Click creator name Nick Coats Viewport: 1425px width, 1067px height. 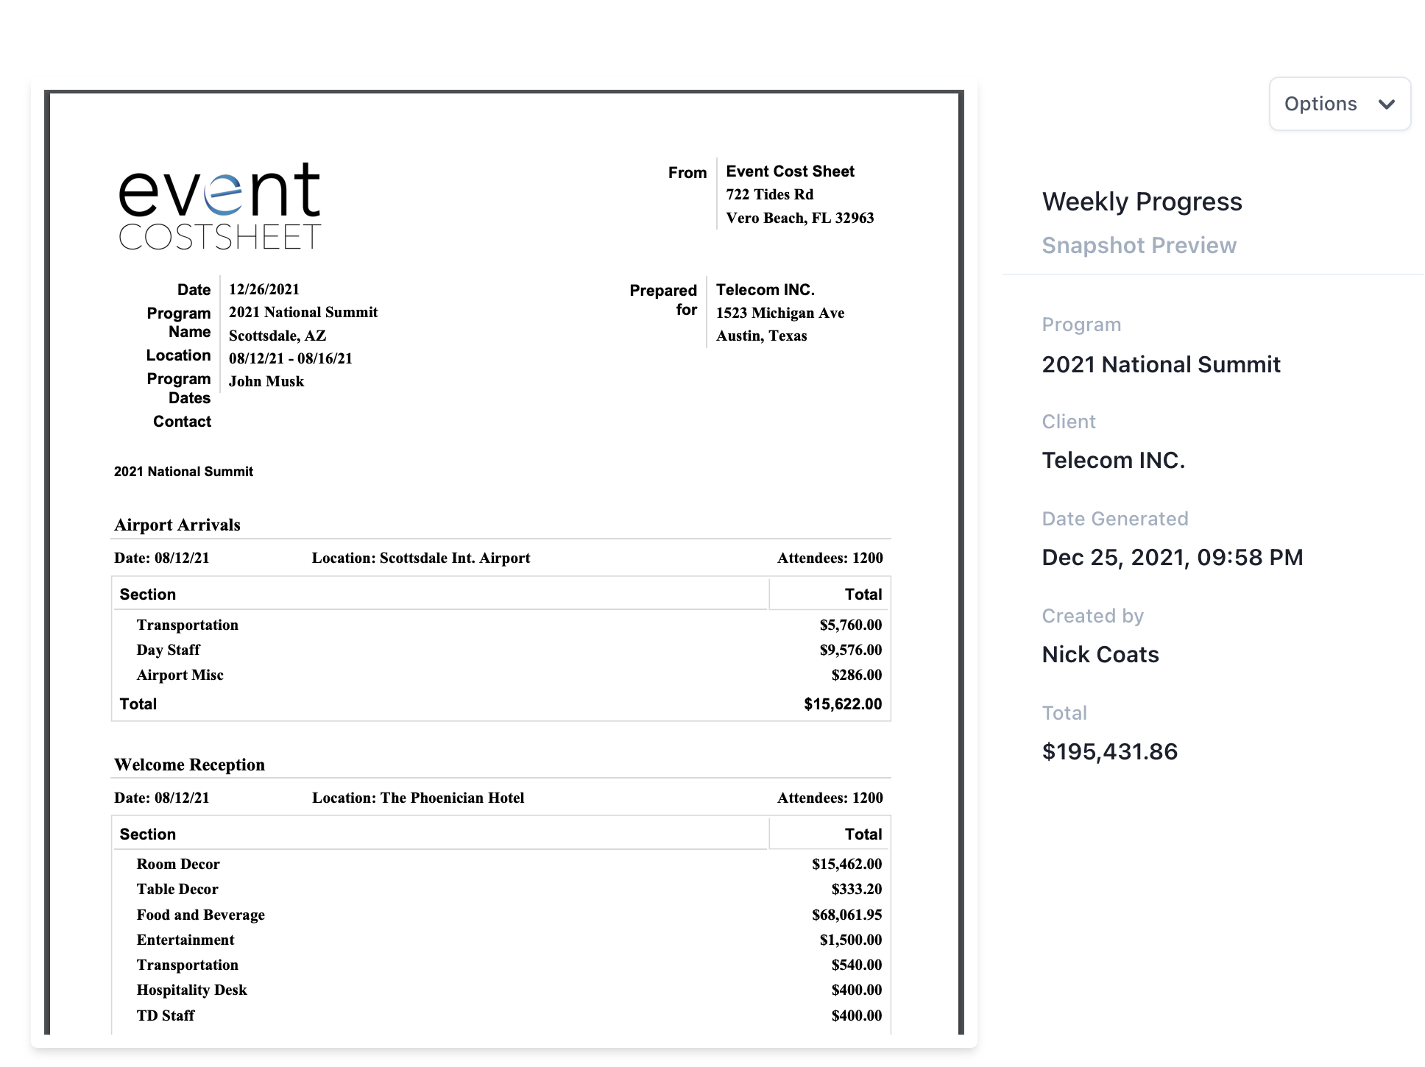pos(1100,653)
